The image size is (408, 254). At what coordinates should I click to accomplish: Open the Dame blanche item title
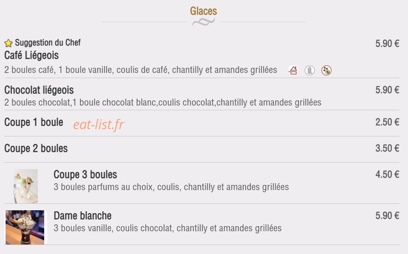click(x=82, y=216)
